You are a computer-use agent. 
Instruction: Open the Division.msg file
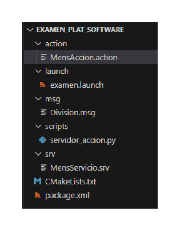73,113
